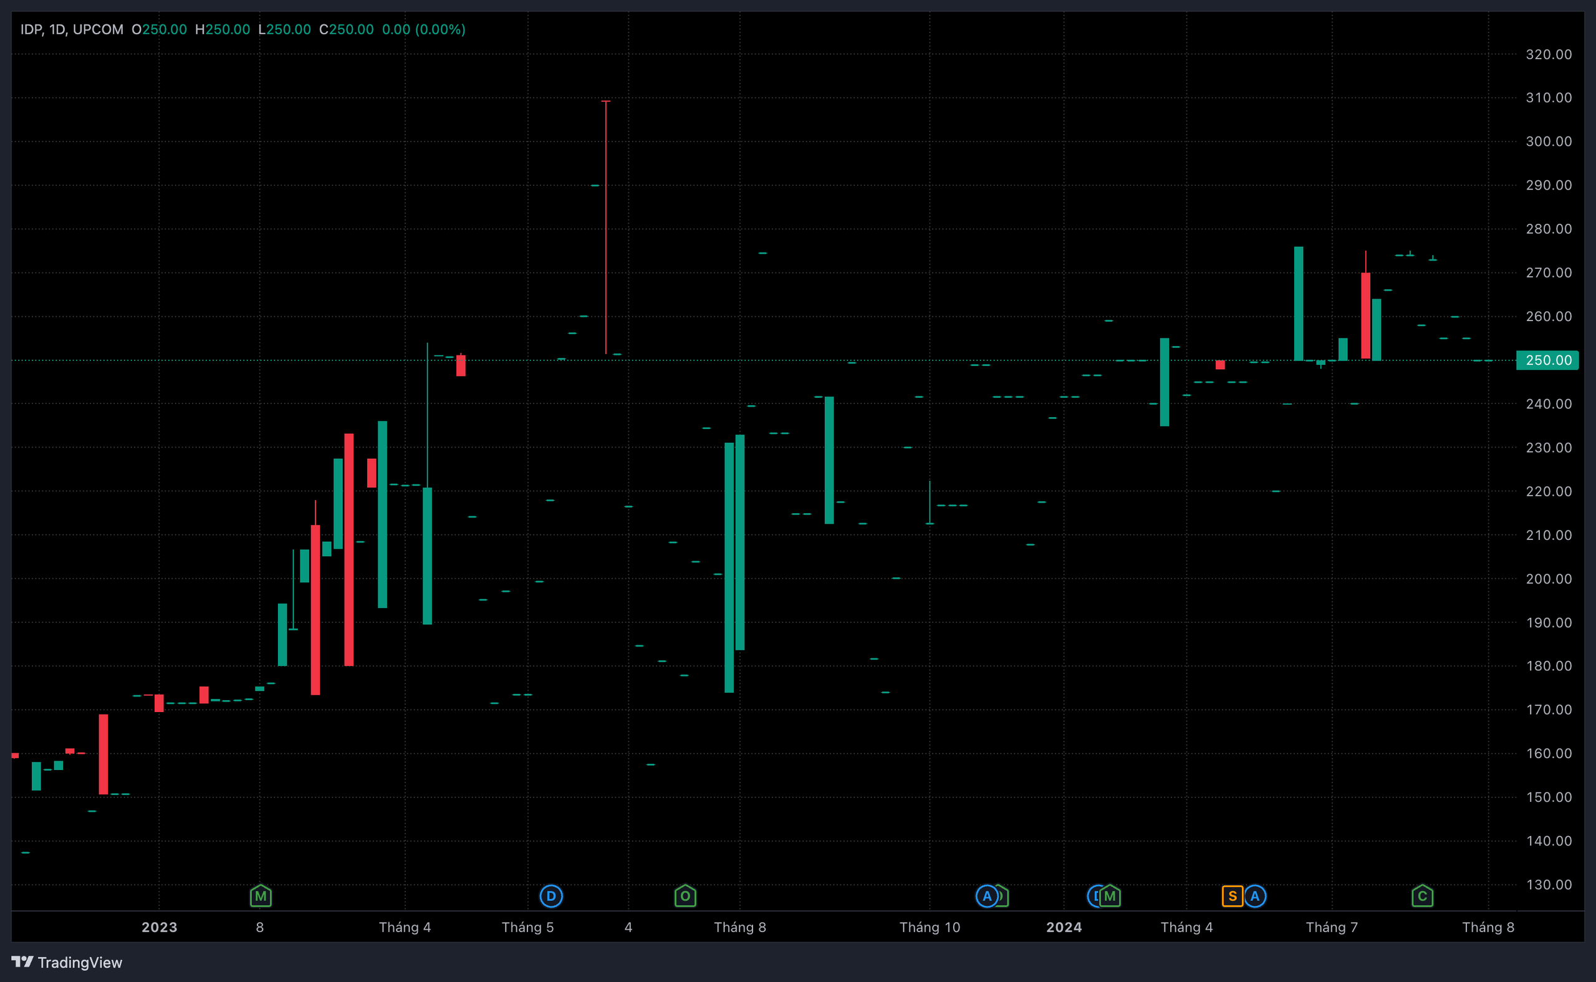Click the green M event marker above the 8 date label
Viewport: 1596px width, 982px height.
click(x=261, y=897)
